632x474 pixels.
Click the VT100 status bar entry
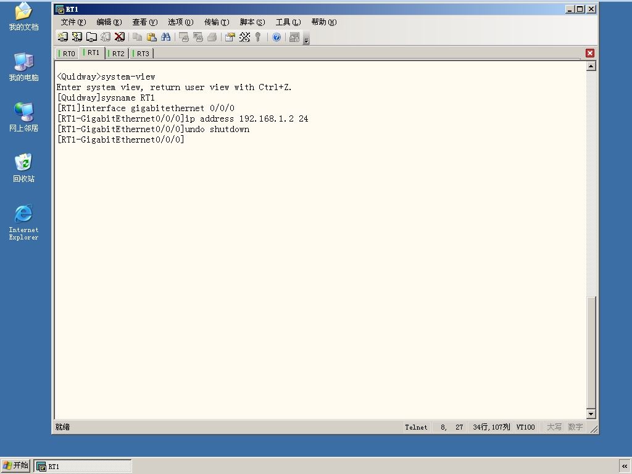tap(526, 427)
